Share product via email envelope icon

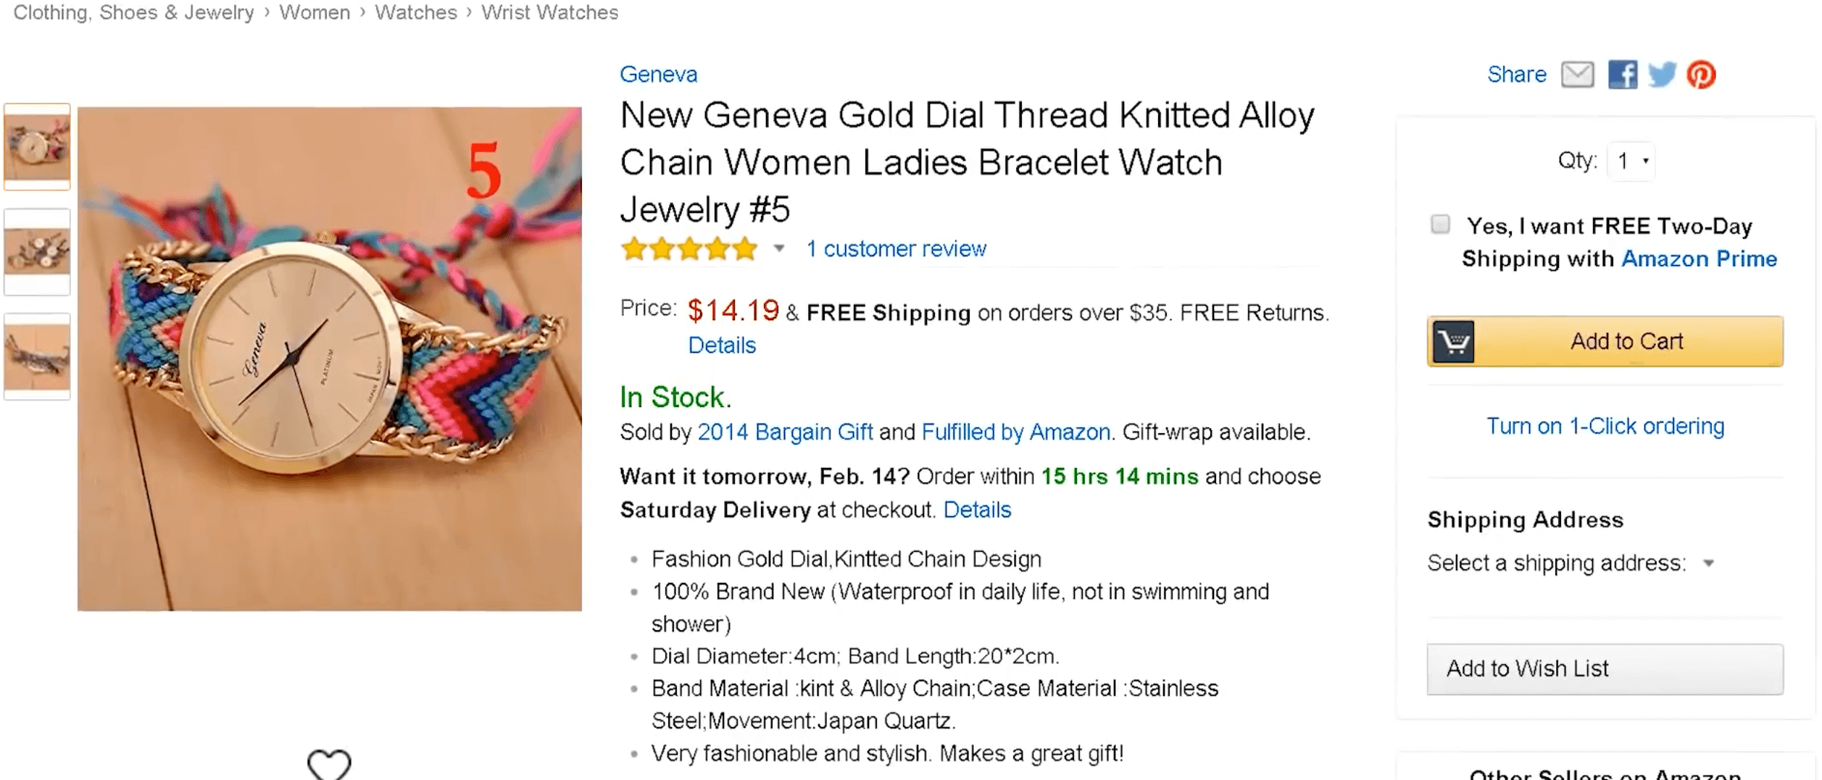pyautogui.click(x=1577, y=75)
